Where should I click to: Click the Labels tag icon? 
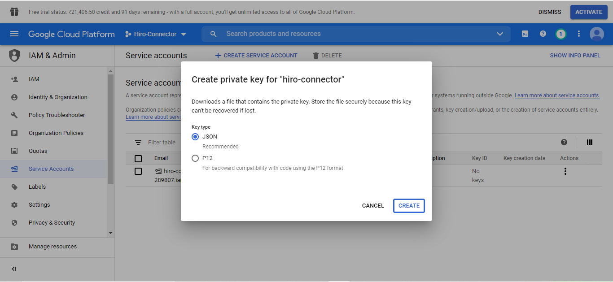click(x=14, y=187)
